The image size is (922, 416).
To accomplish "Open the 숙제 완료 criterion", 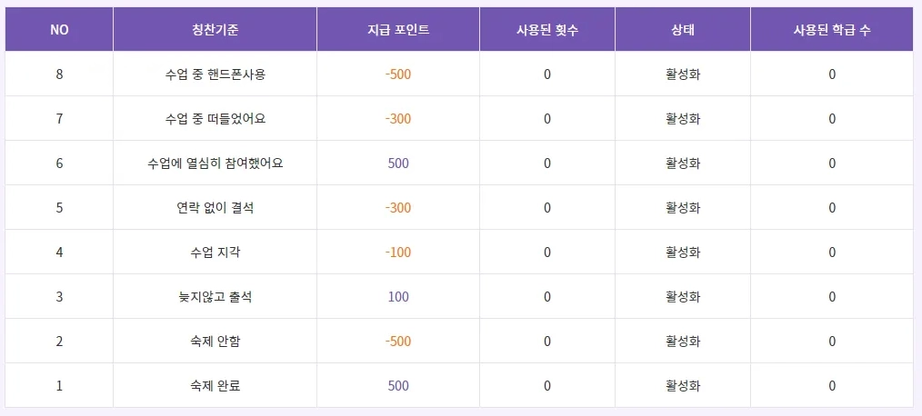I will click(x=215, y=386).
